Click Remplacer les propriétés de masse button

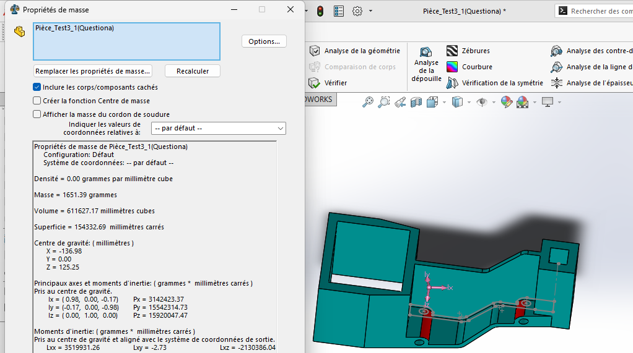(x=92, y=71)
